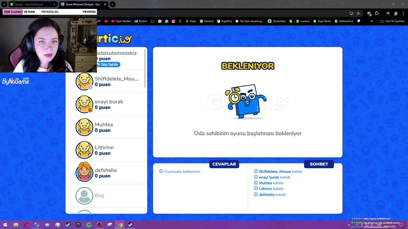Select player Muhtea in the list
The width and height of the screenshot is (408, 229).
coord(106,127)
